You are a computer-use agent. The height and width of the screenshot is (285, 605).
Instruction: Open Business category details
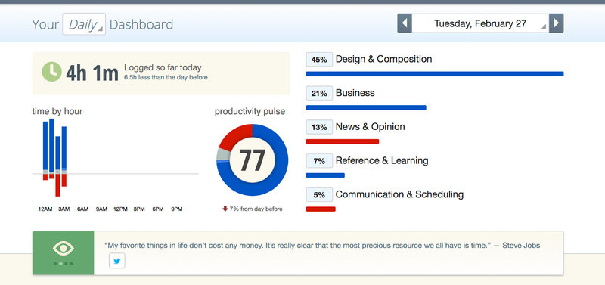click(355, 93)
